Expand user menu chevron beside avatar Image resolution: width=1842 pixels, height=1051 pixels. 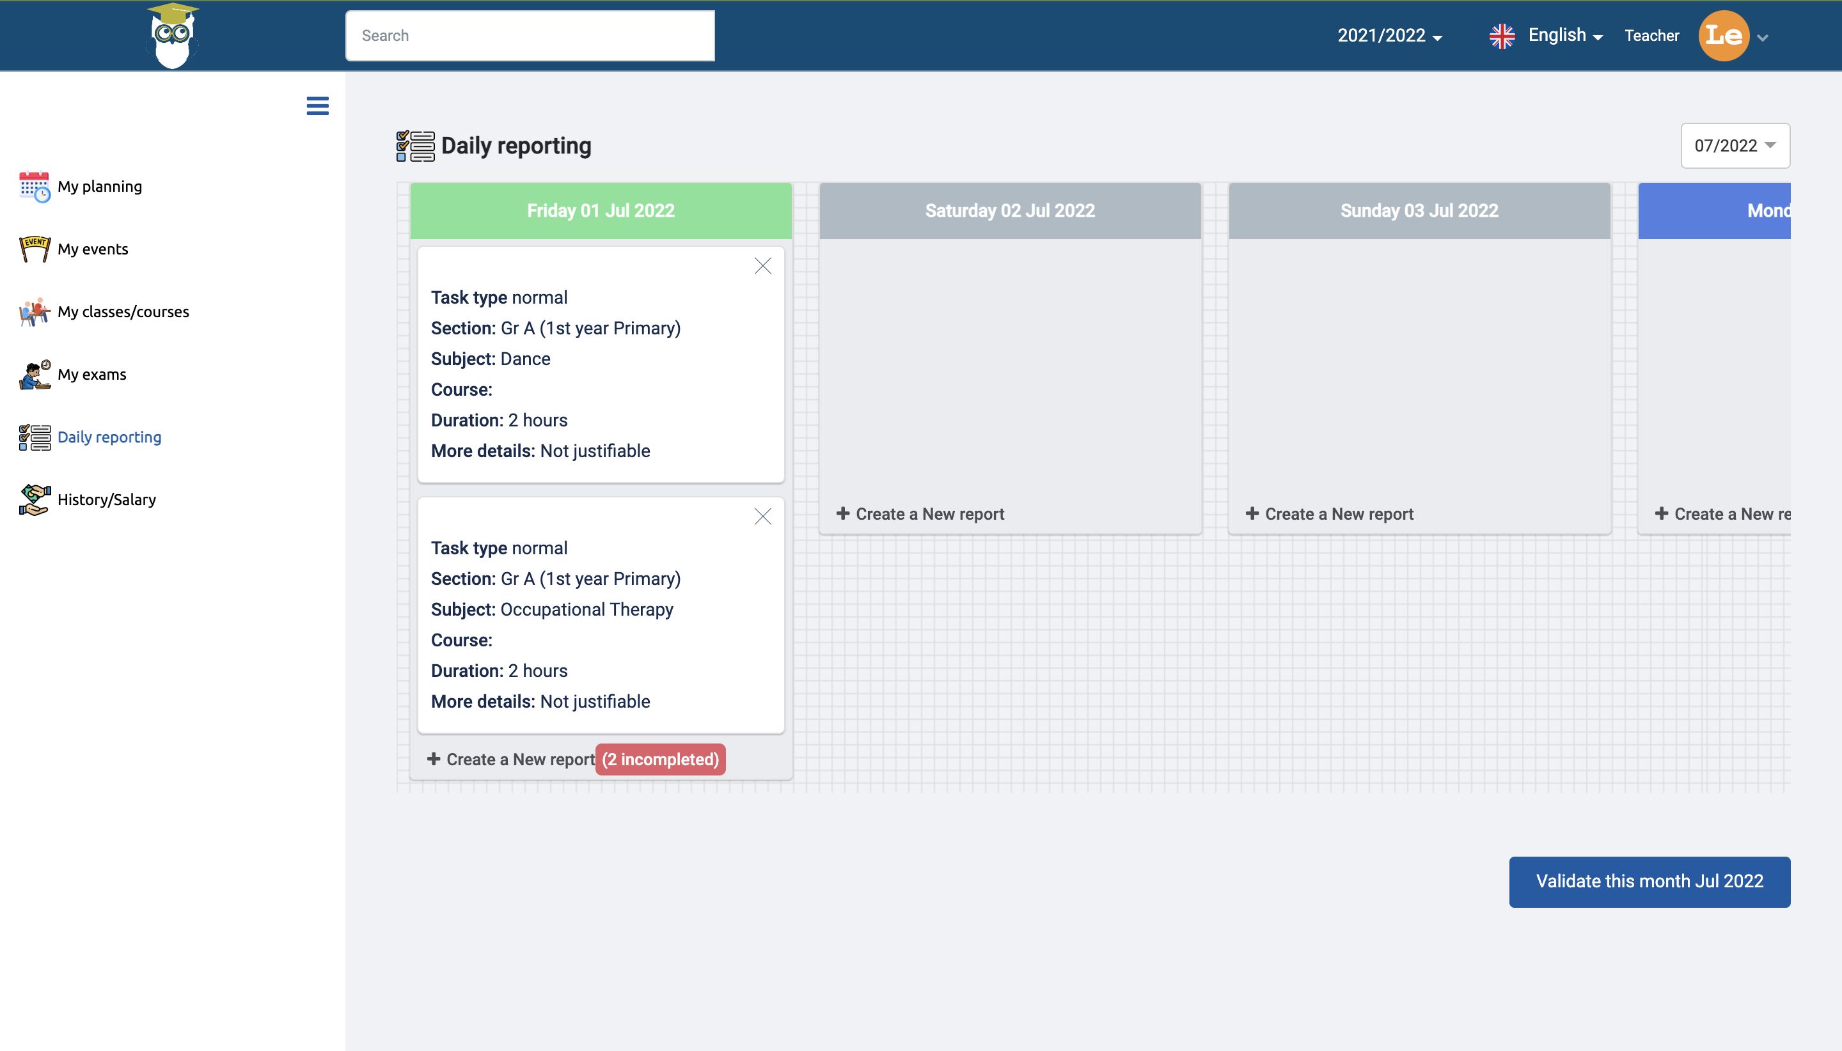point(1763,38)
